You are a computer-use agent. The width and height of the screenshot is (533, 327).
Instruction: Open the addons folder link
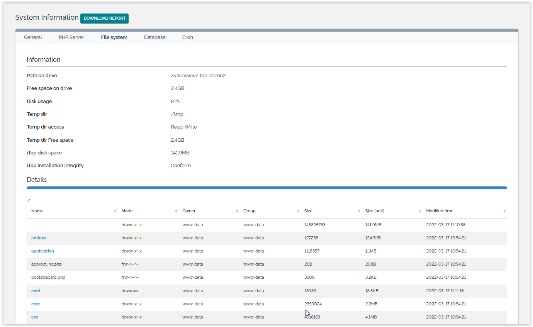(39, 238)
